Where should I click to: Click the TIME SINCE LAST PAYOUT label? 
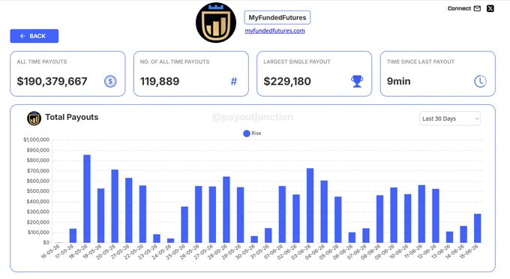421,61
